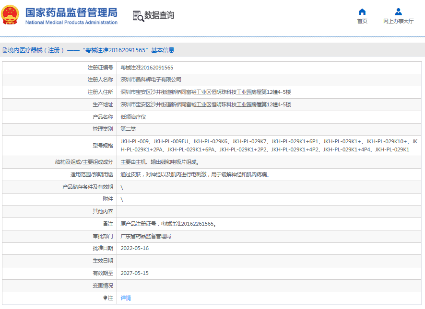The width and height of the screenshot is (425, 309).
Task: Select expiry date 2027-05-15
Action: [134, 273]
